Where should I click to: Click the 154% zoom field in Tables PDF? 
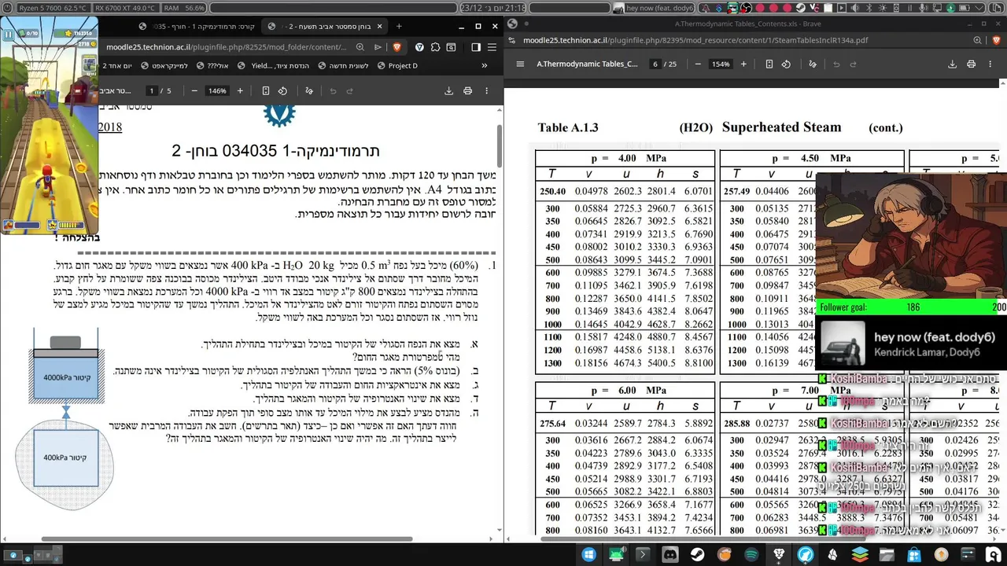[x=721, y=64]
